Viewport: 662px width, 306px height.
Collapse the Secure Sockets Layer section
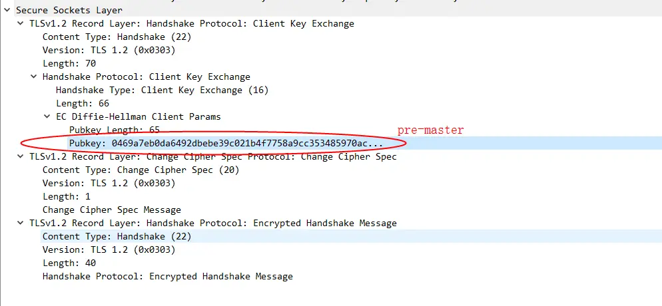(7, 10)
